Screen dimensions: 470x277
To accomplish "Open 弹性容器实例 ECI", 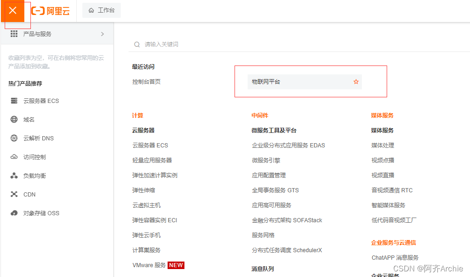I will [x=154, y=220].
